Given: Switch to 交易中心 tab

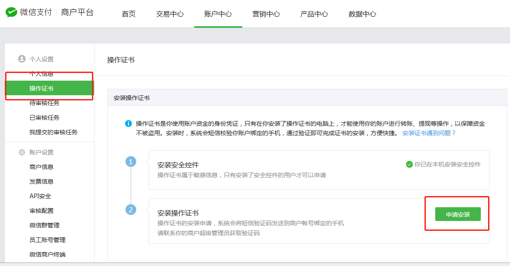Looking at the screenshot, I should 170,14.
